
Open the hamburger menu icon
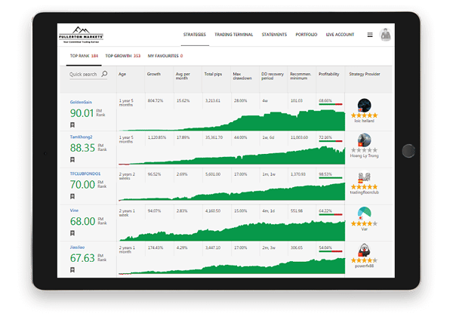[370, 35]
